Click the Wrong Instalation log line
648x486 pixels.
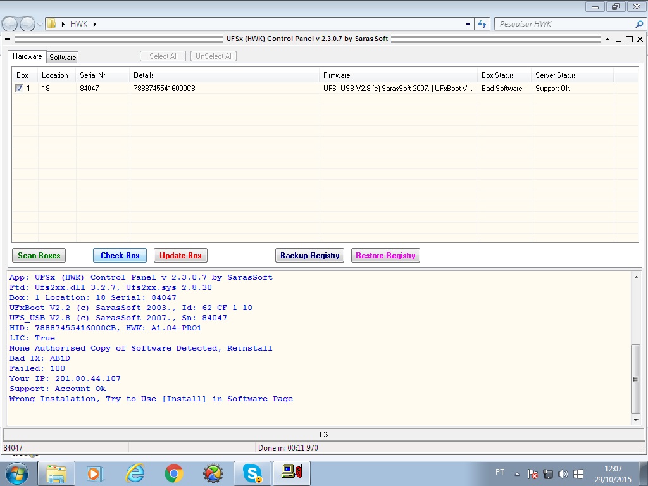pyautogui.click(x=151, y=399)
